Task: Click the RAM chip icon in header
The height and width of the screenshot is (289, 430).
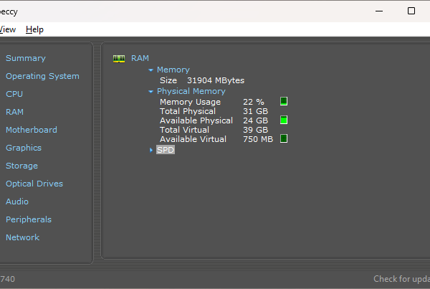Action: [x=119, y=58]
